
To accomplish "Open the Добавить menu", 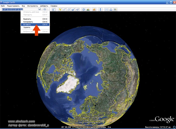I will (x=44, y=6).
